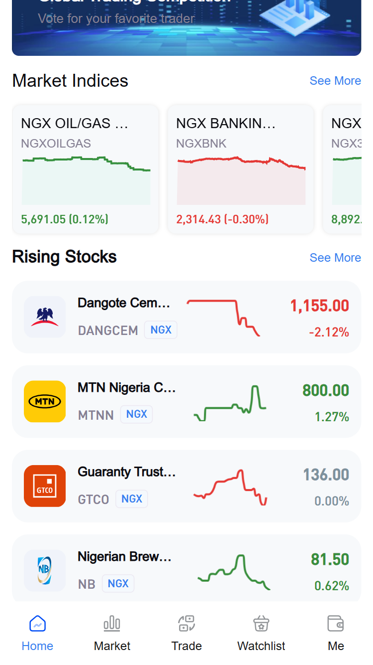This screenshot has height=665, width=373.
Task: Switch to the Market tab label
Action: point(112,646)
